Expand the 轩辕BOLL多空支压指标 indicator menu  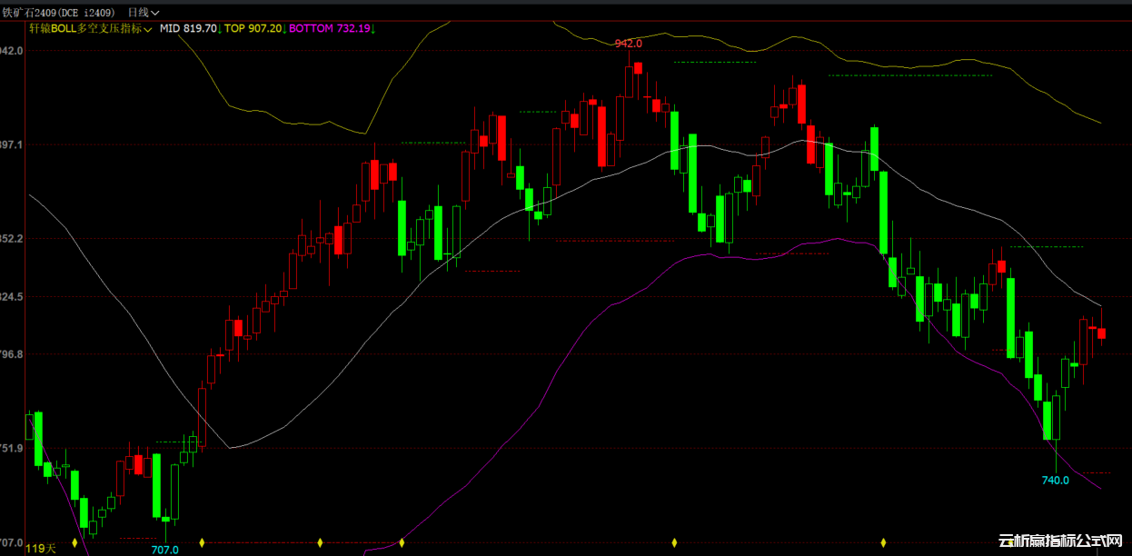(x=90, y=28)
